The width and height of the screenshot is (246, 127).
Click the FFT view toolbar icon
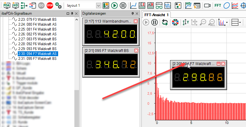point(218,5)
